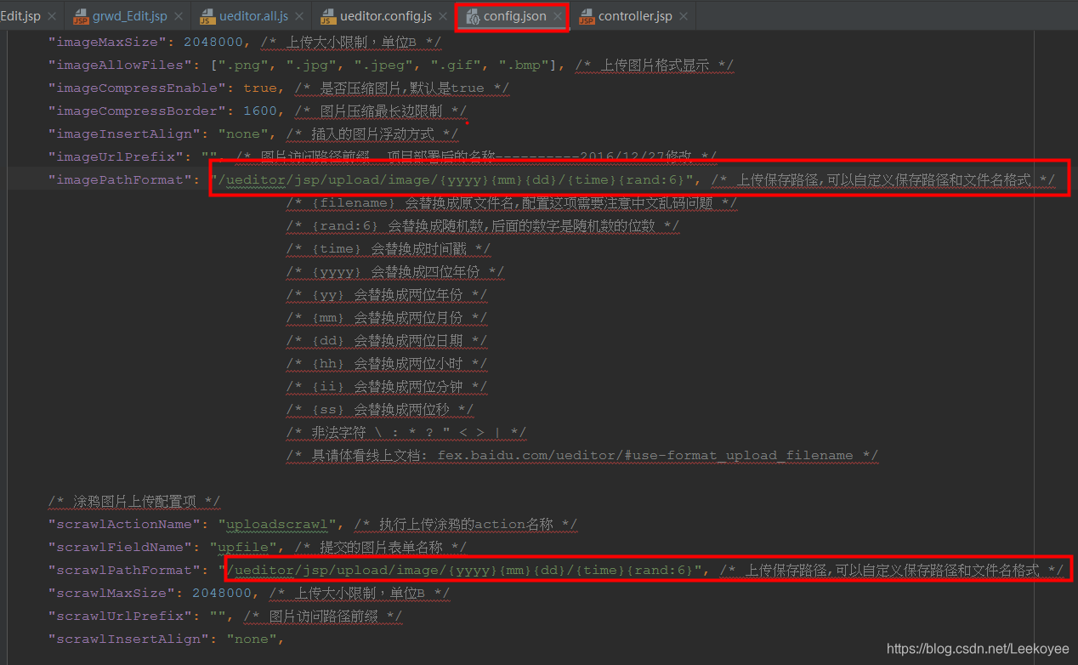Screen dimensions: 1078x665
Task: Click the {yyyy} four-digit year comment line
Action: tap(394, 272)
